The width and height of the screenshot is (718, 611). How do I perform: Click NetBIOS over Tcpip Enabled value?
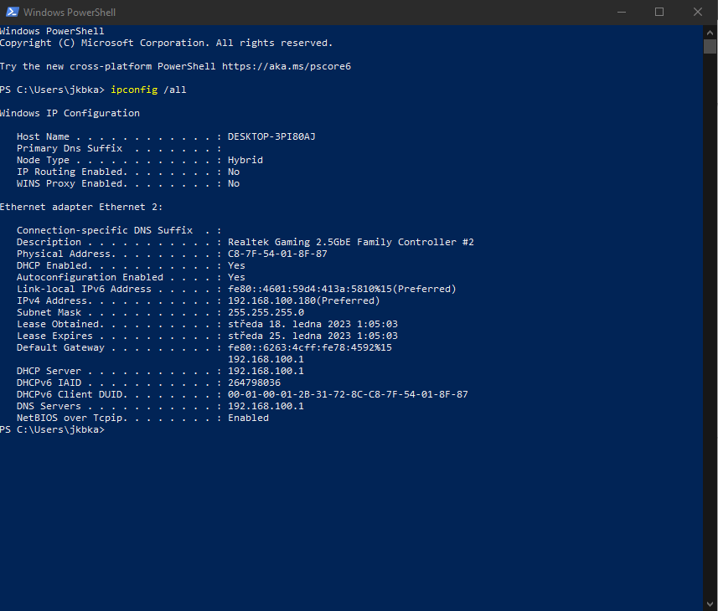point(248,418)
